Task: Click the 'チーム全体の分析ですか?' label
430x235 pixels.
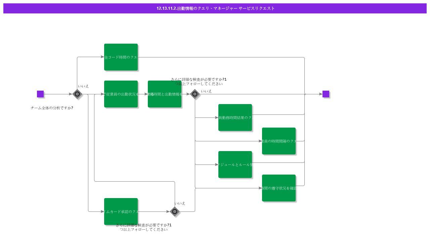Action: coord(52,108)
